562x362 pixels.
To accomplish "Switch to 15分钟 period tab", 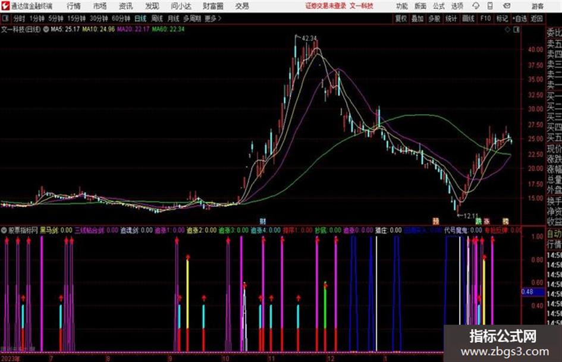I will click(76, 18).
